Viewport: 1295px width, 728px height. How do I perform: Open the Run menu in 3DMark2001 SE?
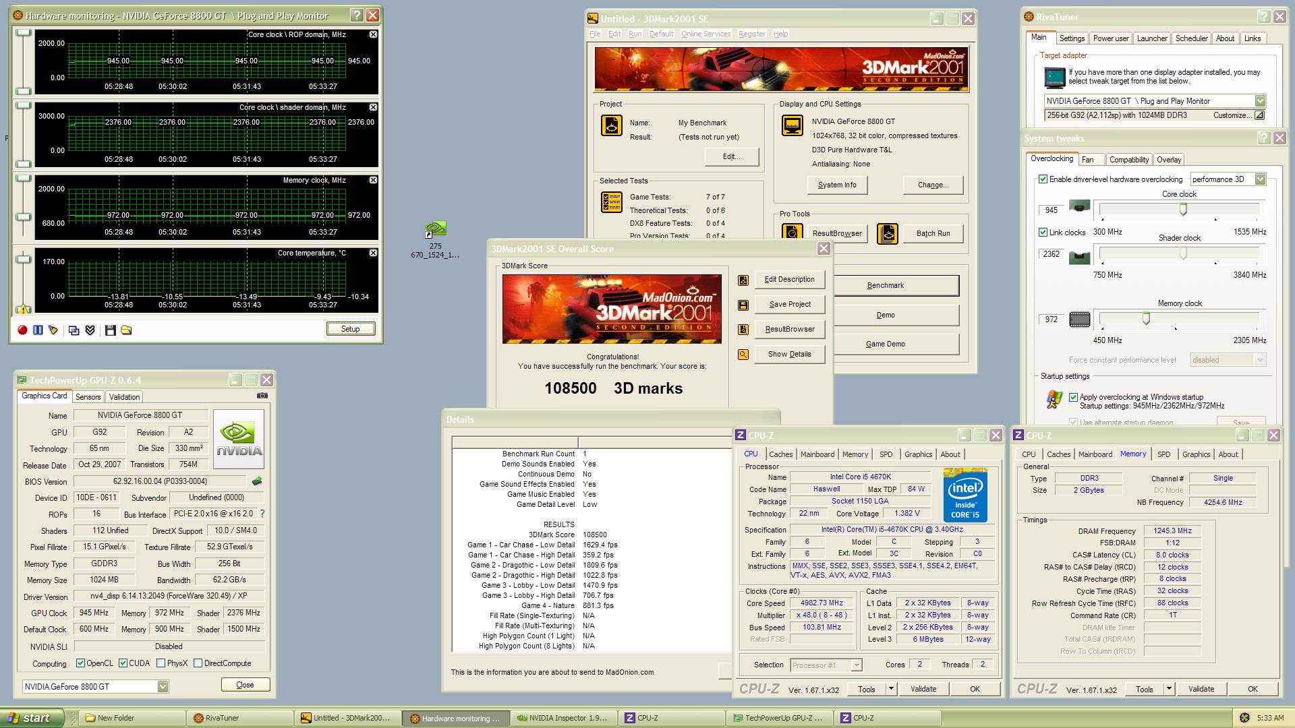(635, 34)
